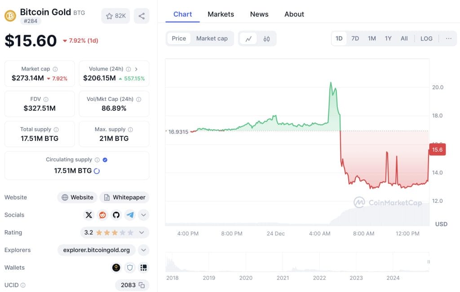Image resolution: width=460 pixels, height=292 pixels.
Task: Open Bitcoin Gold's X (Twitter) profile
Action: pyautogui.click(x=88, y=215)
